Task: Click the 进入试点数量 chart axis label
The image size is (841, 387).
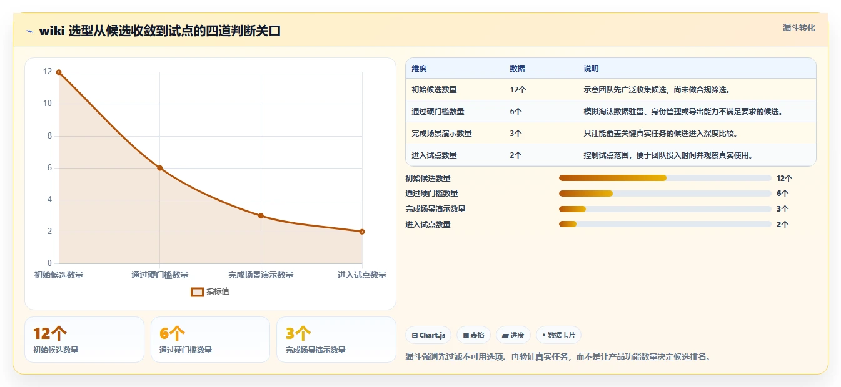Action: (x=362, y=275)
